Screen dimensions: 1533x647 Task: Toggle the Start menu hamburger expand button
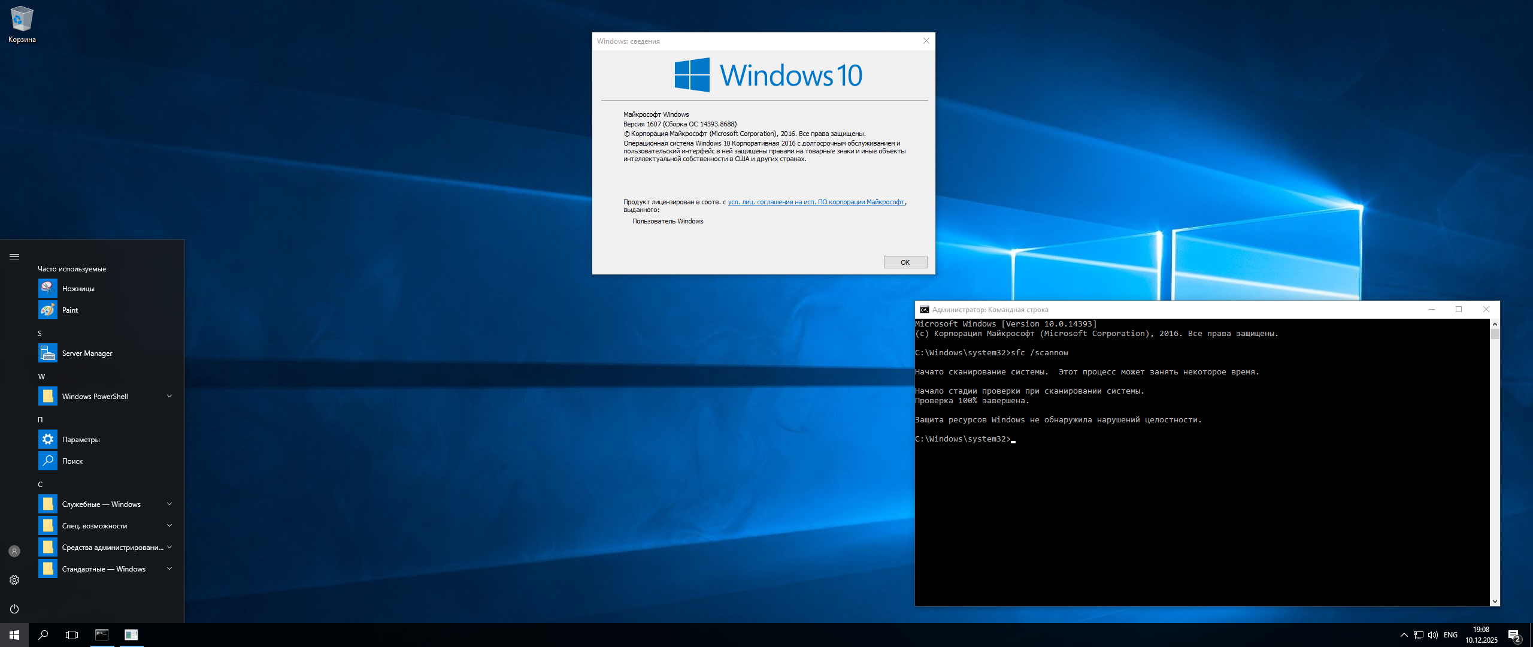coord(14,256)
